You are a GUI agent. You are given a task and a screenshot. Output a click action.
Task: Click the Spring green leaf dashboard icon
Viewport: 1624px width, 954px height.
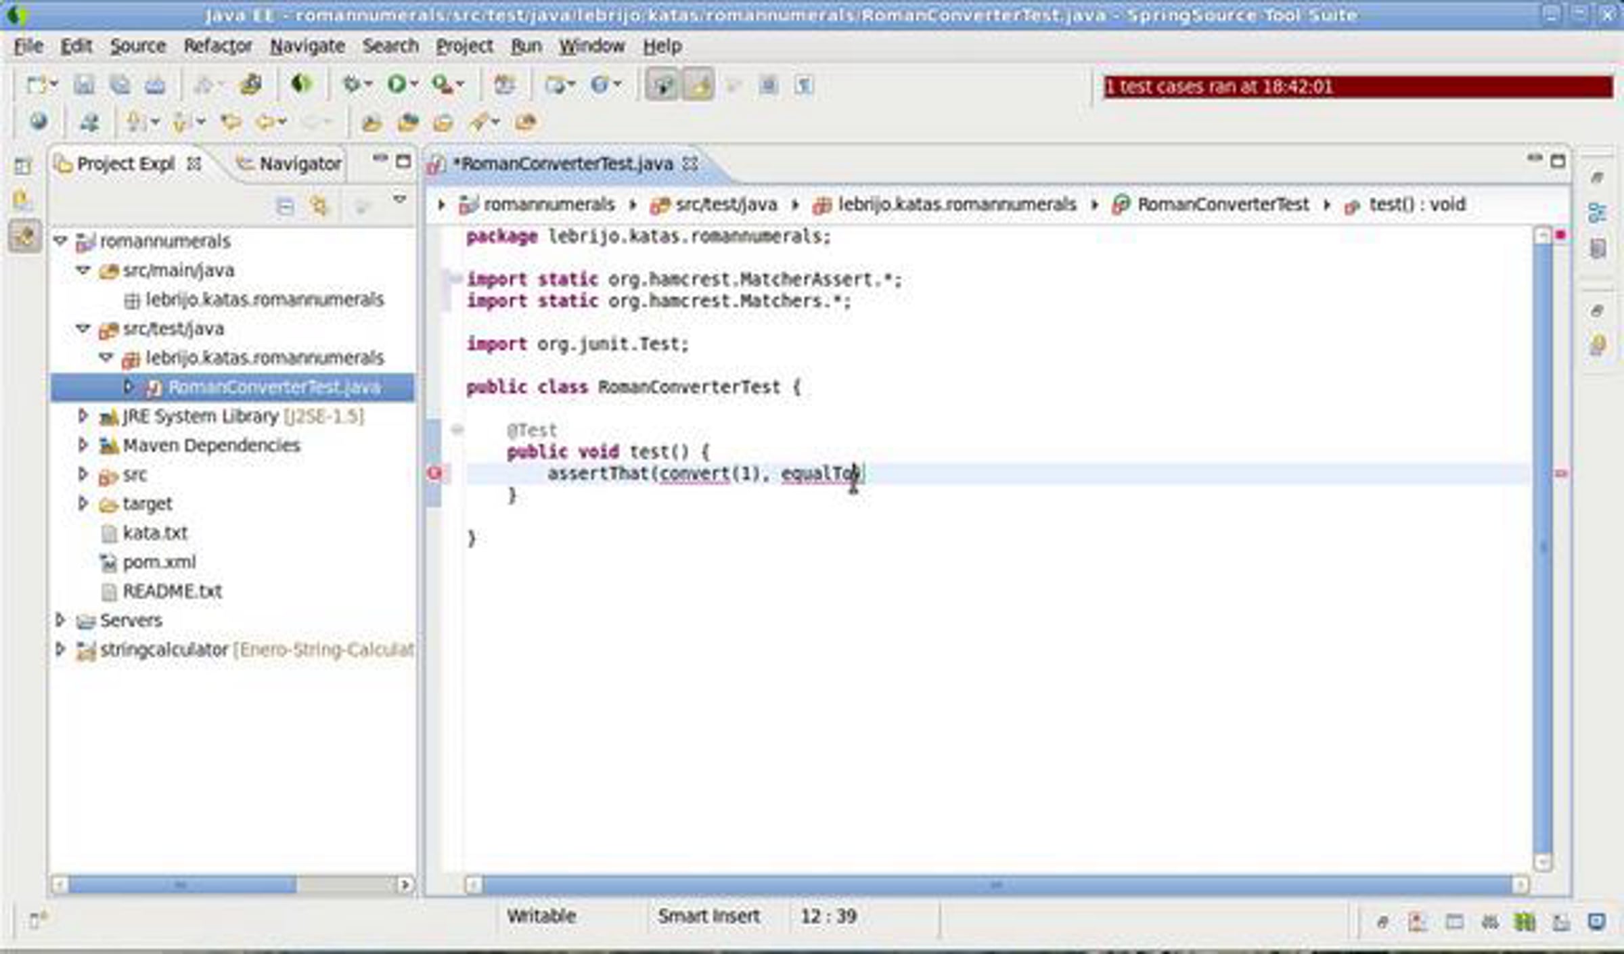point(301,84)
